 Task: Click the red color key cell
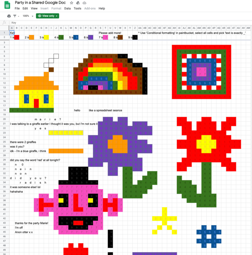point(17,37)
